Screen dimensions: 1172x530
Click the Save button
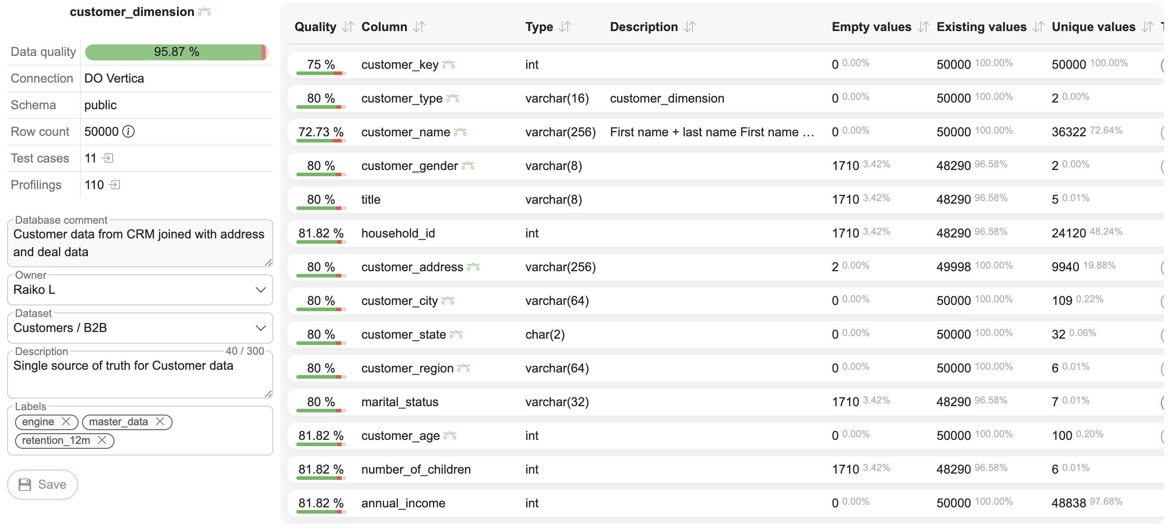tap(42, 484)
